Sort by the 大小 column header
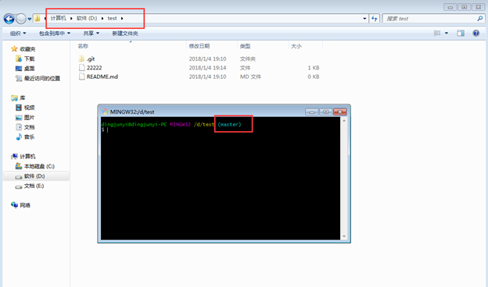This screenshot has height=287, width=488. point(296,46)
